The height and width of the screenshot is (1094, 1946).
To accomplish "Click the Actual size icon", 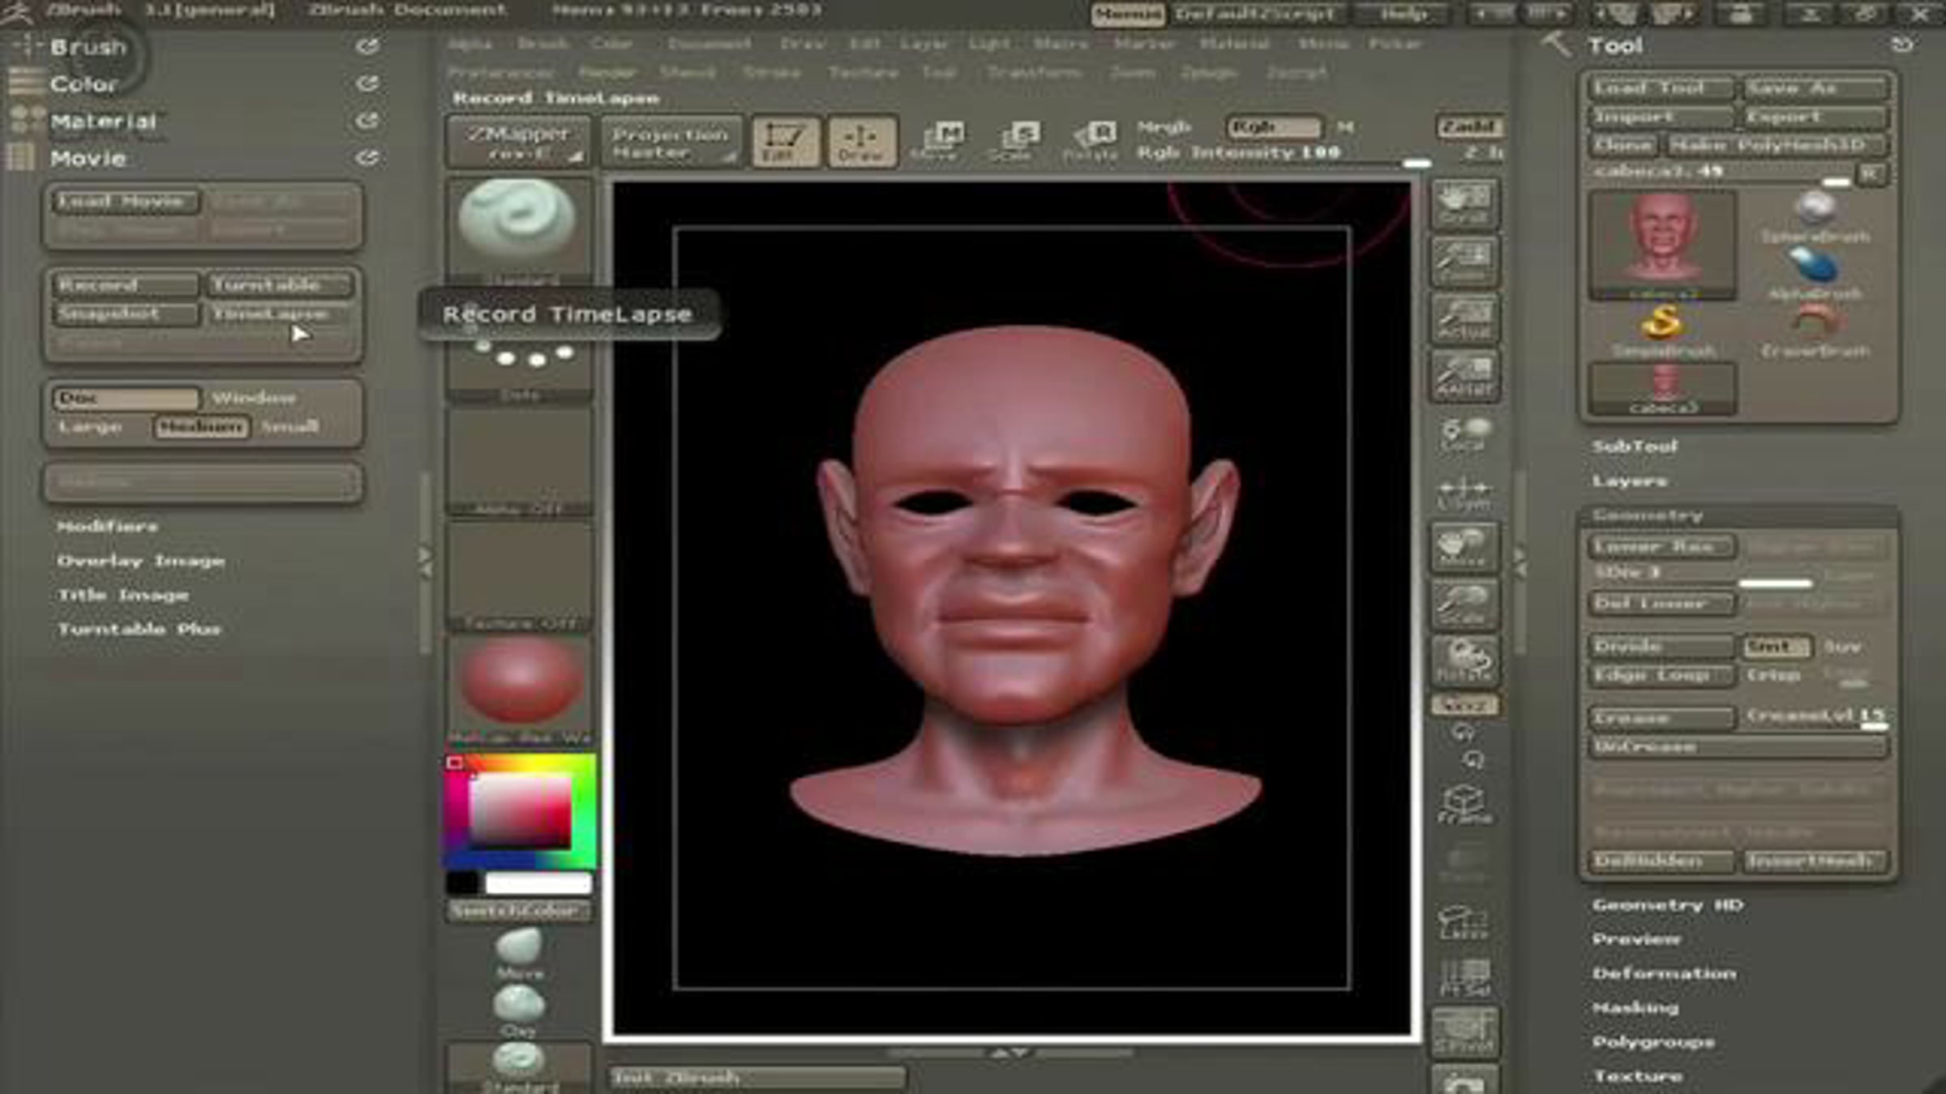I will tap(1464, 319).
